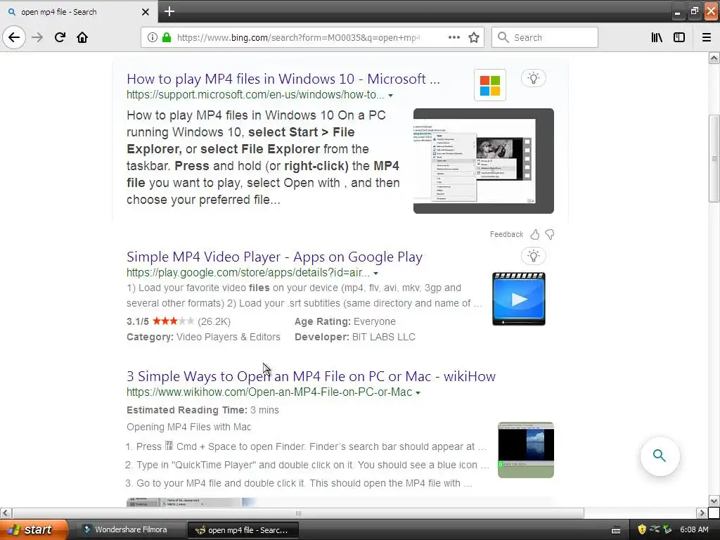Viewport: 720px width, 540px height.
Task: Click the horizontal scrollbar right arrow
Action: click(702, 513)
